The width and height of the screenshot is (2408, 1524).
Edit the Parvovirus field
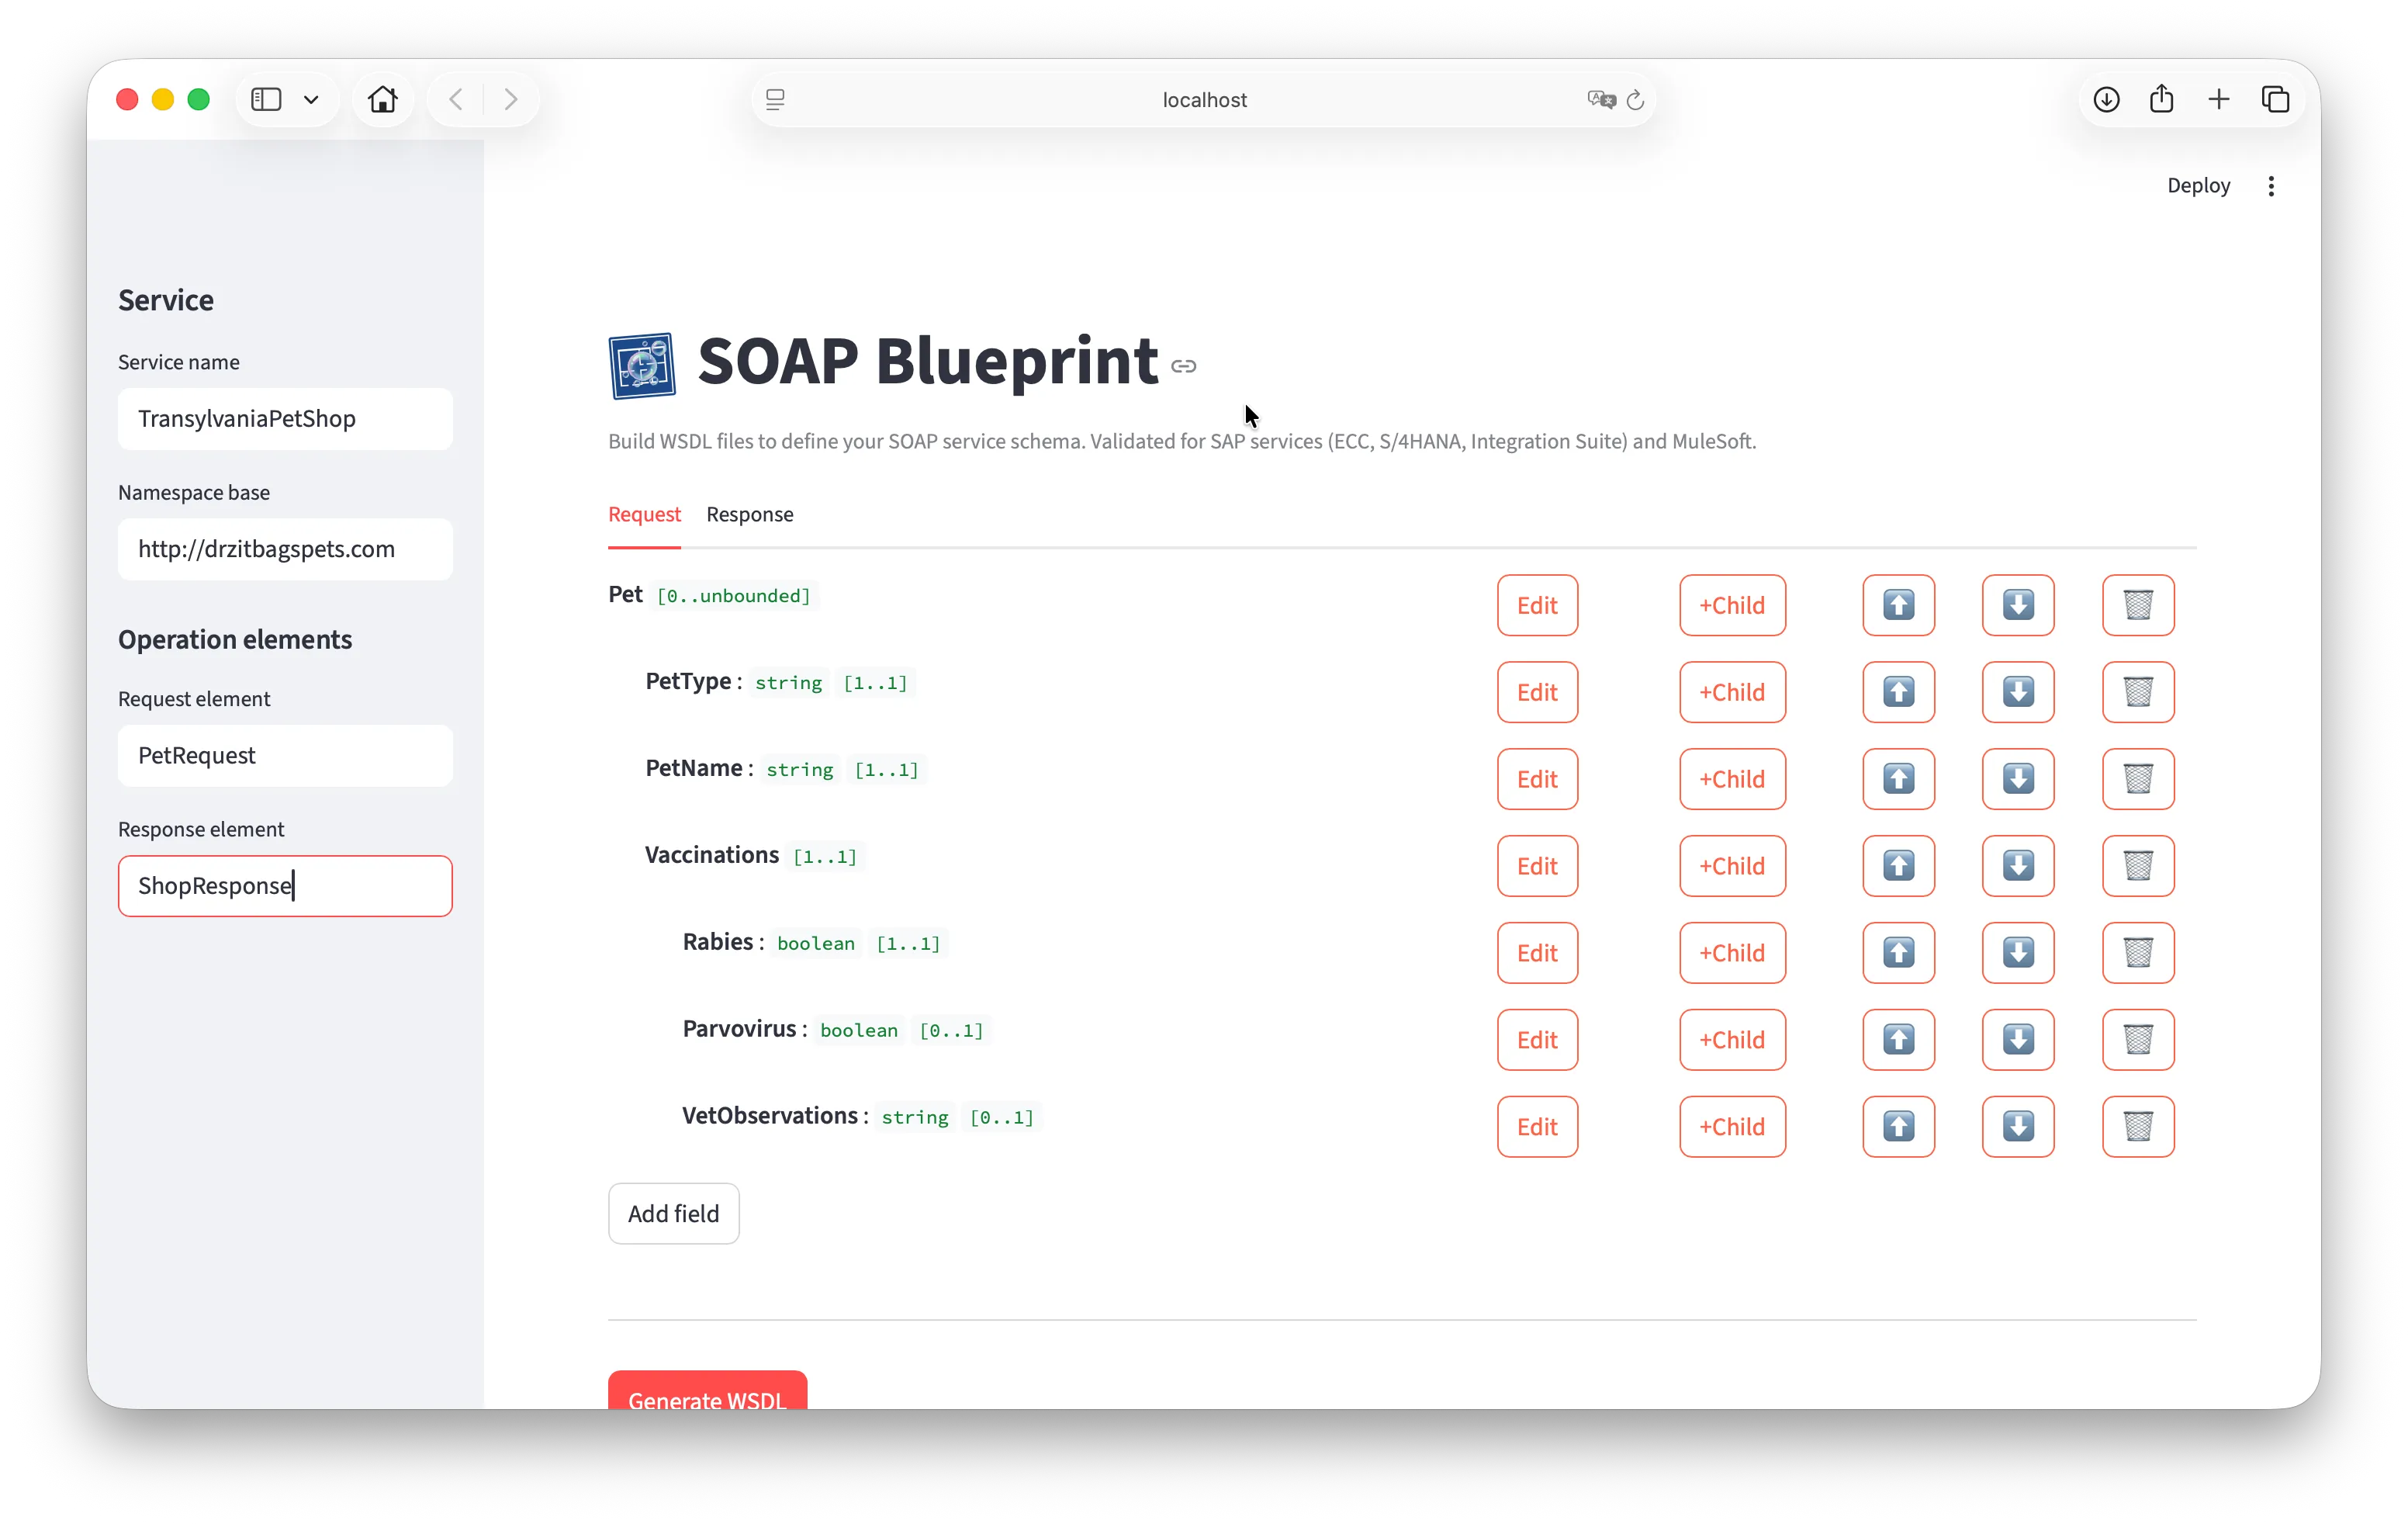[1537, 1040]
